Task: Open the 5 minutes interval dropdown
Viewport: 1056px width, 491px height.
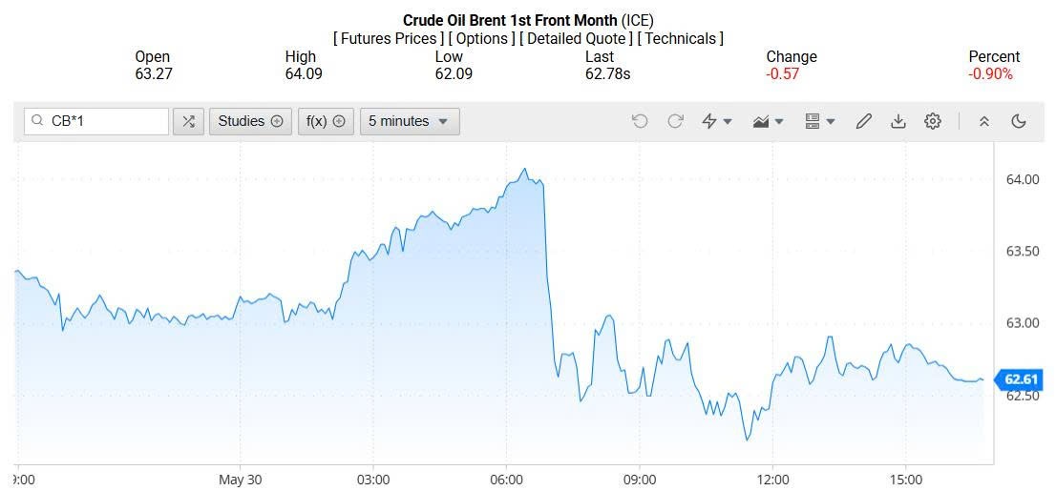Action: point(409,121)
